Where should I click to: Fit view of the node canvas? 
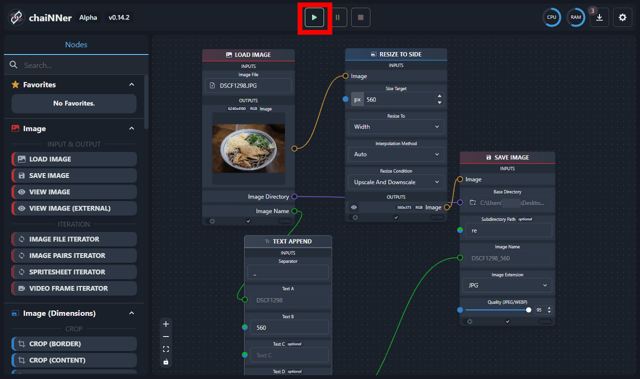166,349
